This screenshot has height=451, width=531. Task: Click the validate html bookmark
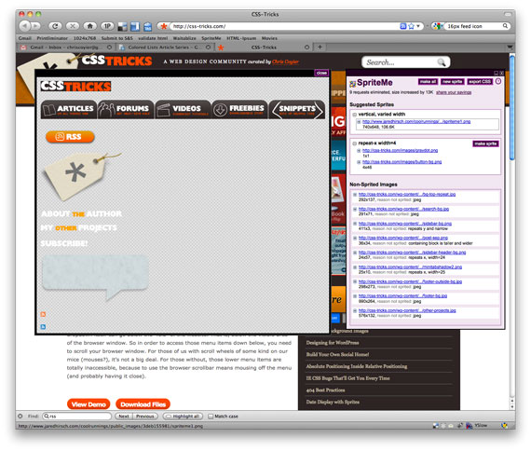(153, 38)
